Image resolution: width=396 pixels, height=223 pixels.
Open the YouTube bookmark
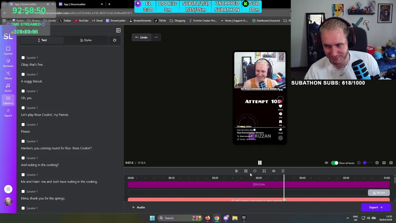[82, 21]
